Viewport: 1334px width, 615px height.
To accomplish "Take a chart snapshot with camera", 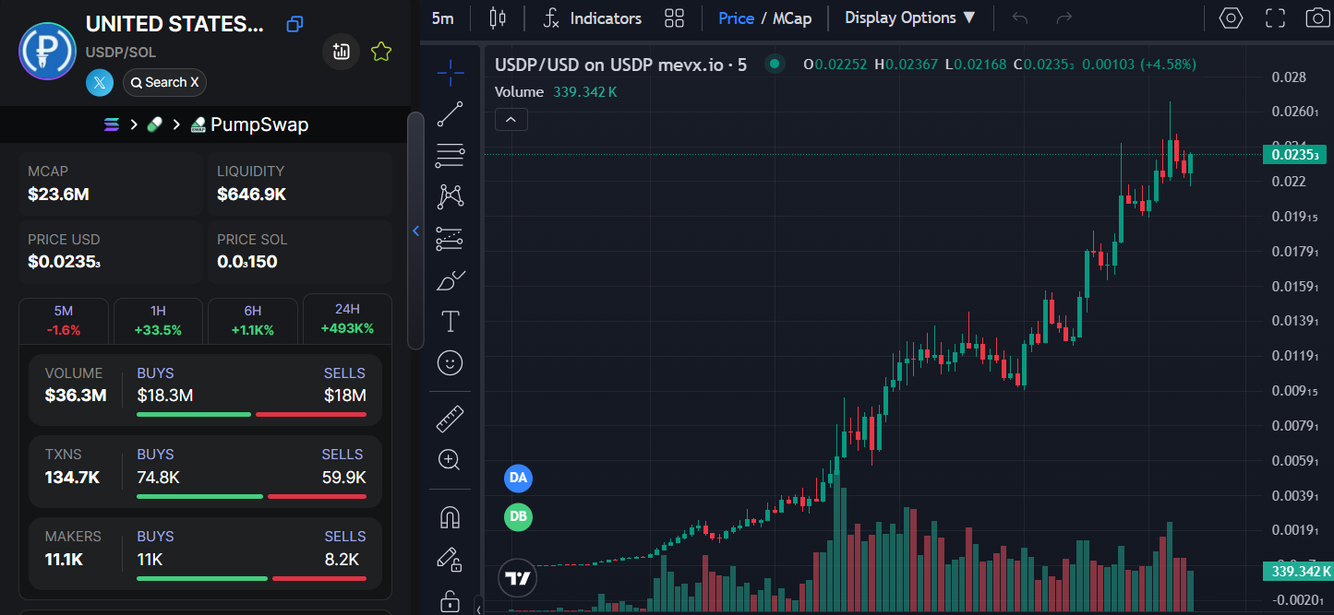I will [x=1318, y=18].
